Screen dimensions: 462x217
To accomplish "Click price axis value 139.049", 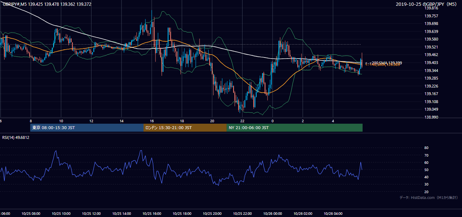I will tap(431, 109).
